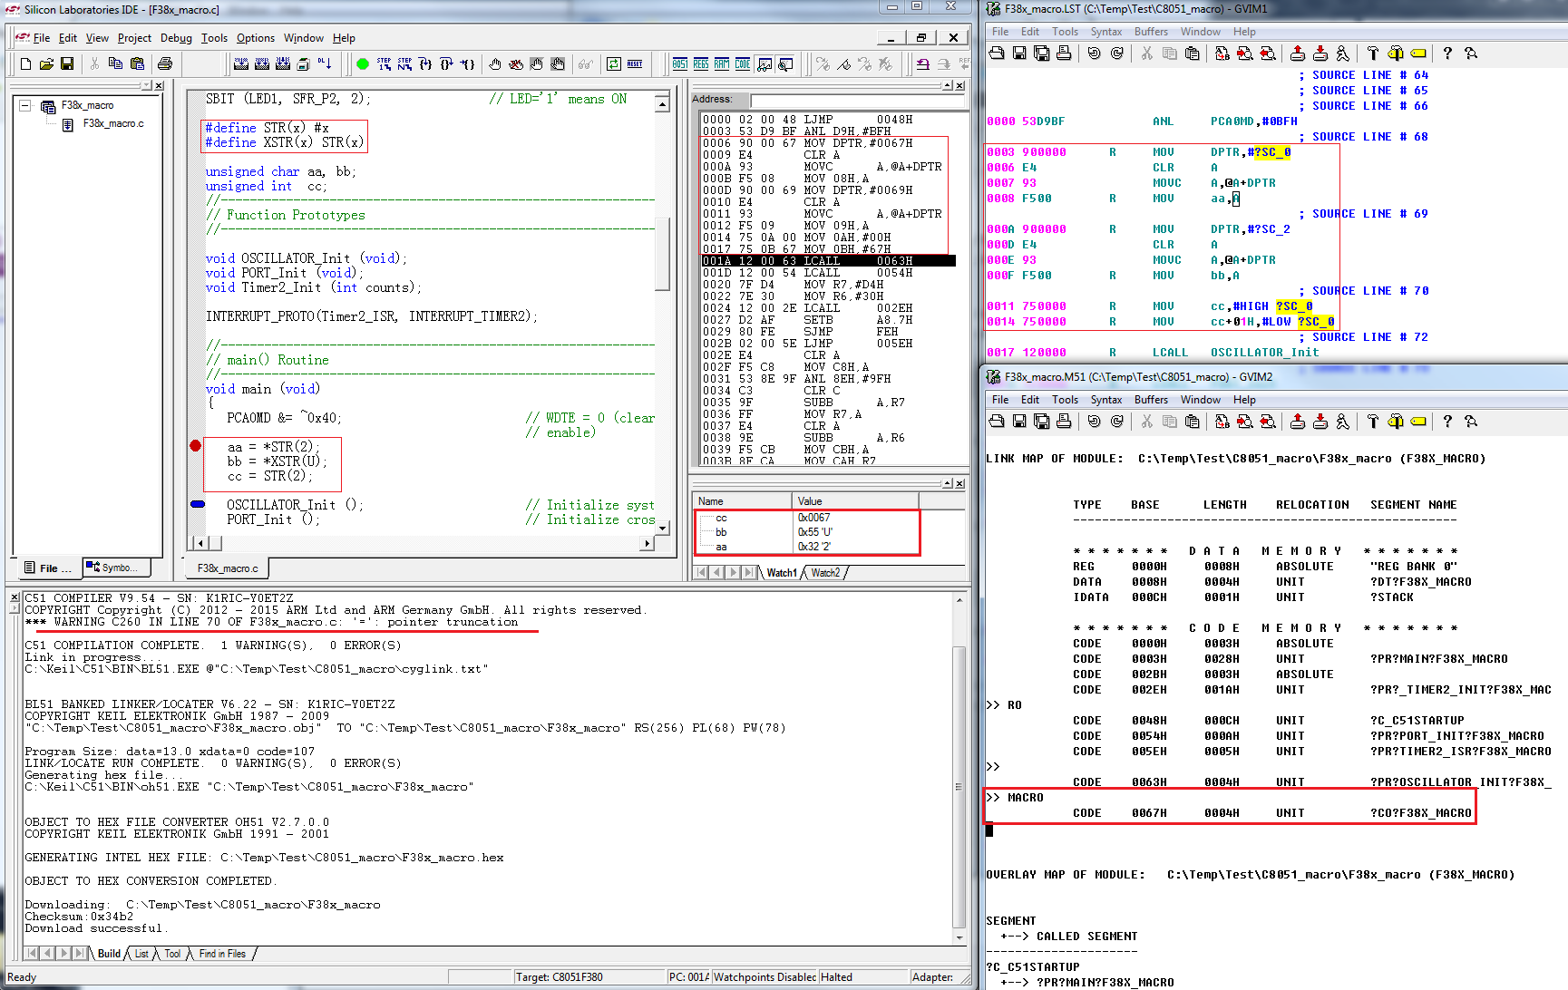Switch to the Watch2 tab

tap(825, 573)
